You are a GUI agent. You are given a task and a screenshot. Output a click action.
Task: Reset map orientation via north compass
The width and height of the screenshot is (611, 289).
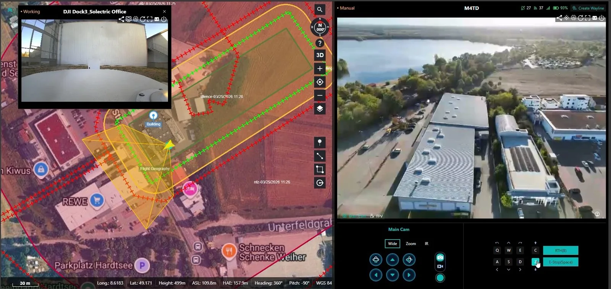[320, 27]
